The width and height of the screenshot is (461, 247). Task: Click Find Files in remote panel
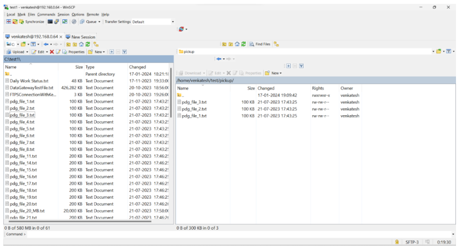point(260,44)
